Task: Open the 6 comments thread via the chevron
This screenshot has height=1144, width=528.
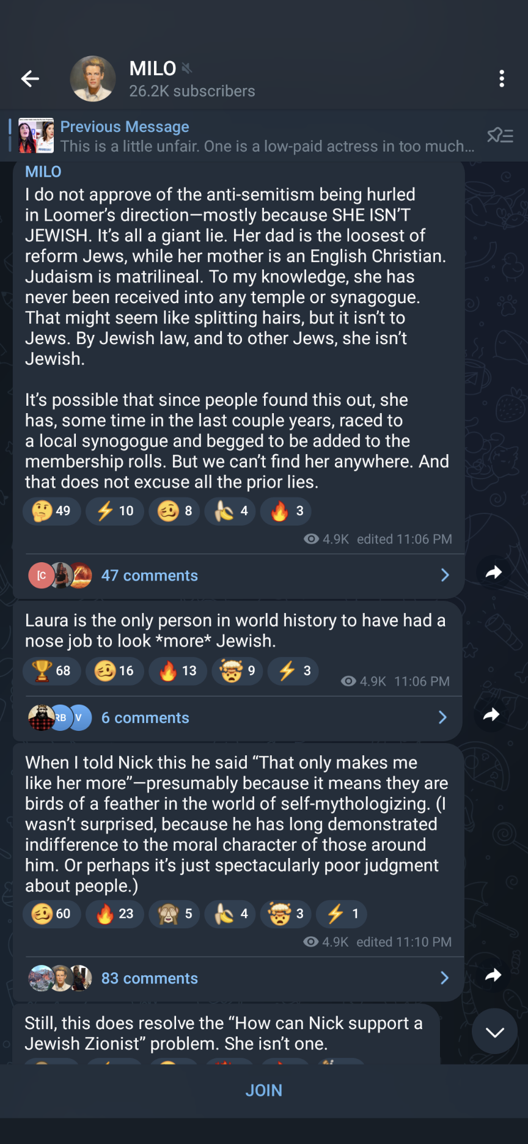Action: pos(442,717)
